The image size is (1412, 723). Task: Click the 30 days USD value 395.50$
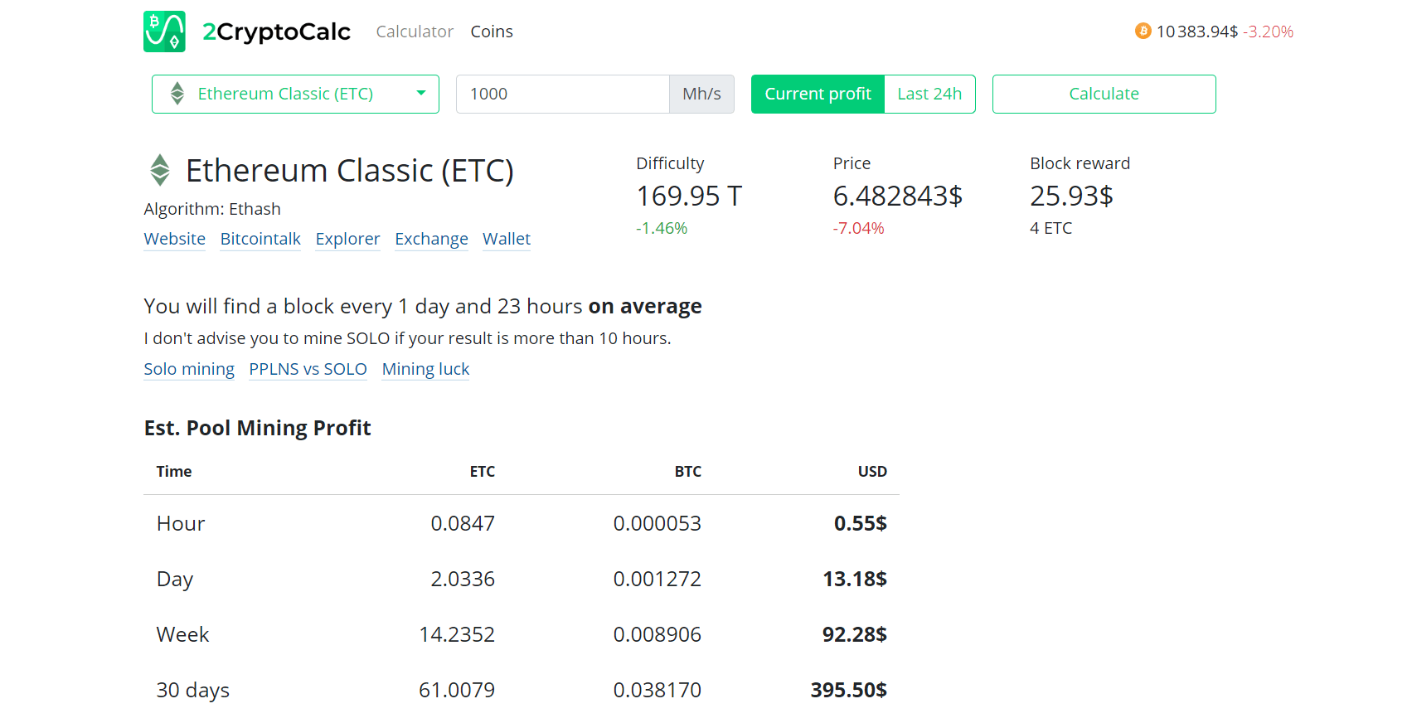(x=849, y=690)
